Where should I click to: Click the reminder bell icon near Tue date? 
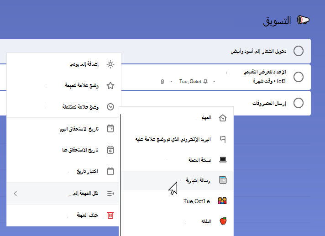click(205, 81)
